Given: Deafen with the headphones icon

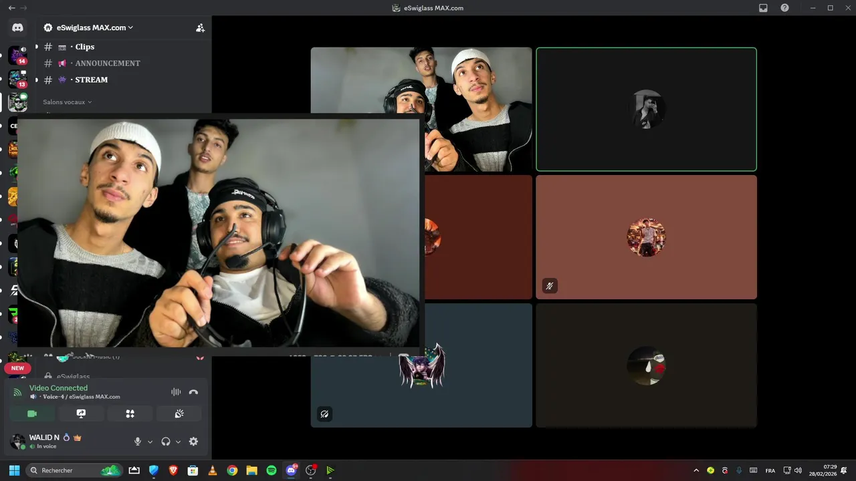Looking at the screenshot, I should click(166, 442).
